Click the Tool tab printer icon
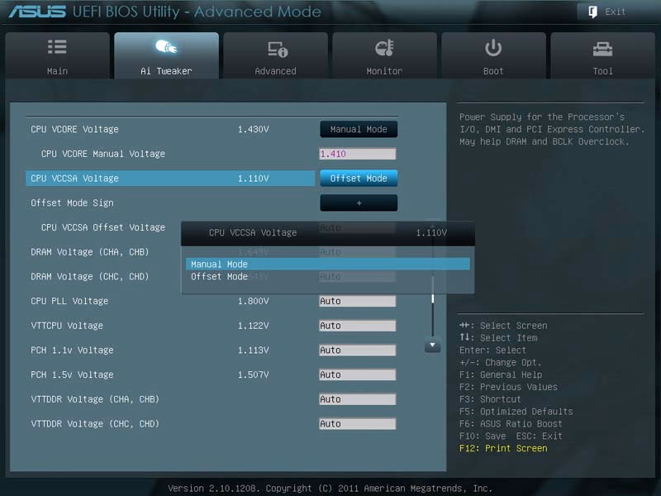This screenshot has height=496, width=661. [x=602, y=49]
